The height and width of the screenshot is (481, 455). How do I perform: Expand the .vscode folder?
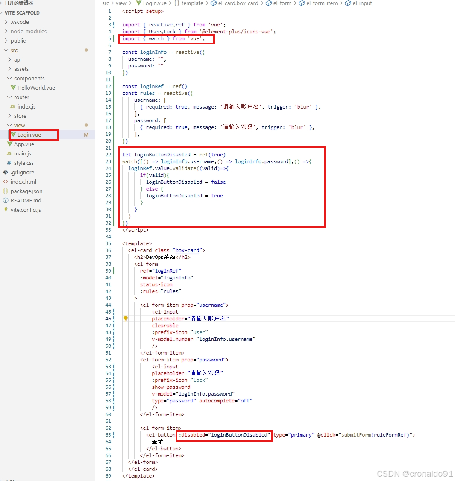[x=6, y=22]
